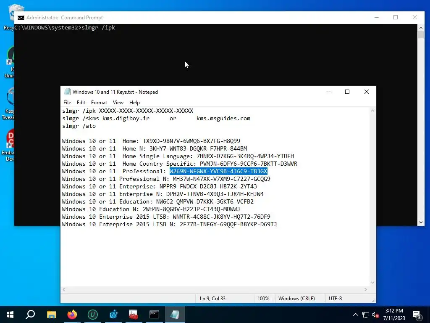Image resolution: width=430 pixels, height=323 pixels.
Task: Switch to Notepad taskbar icon
Action: (175, 315)
